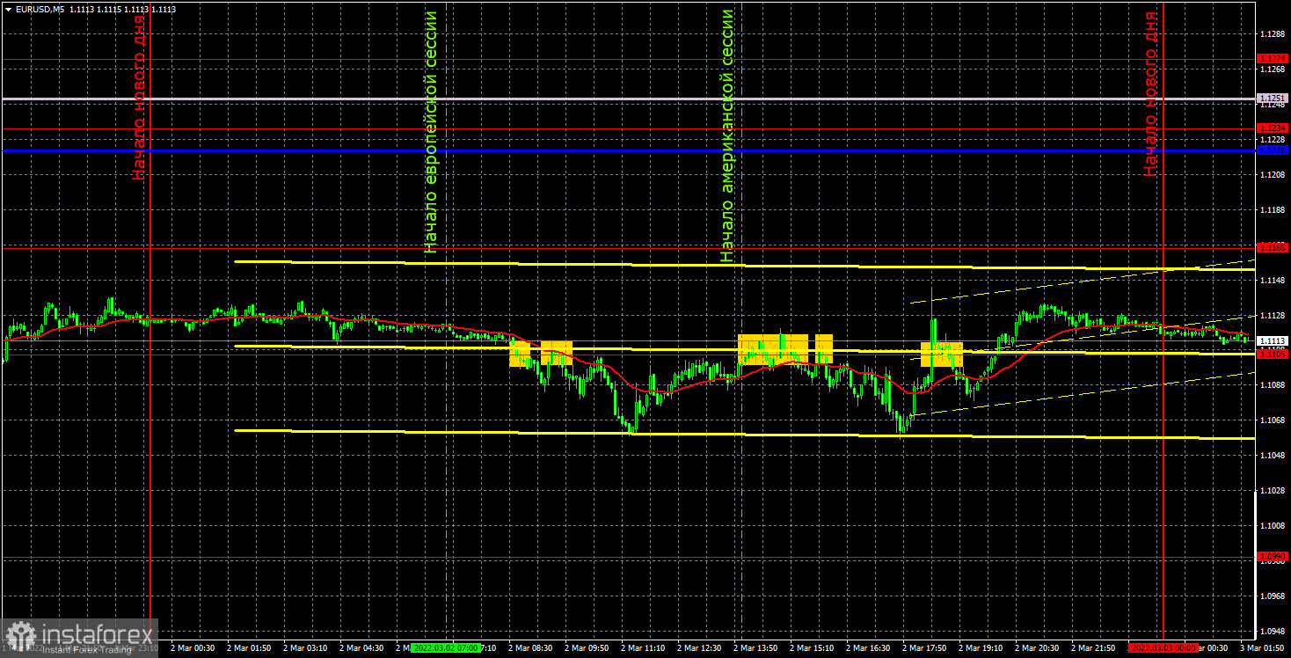Click 1.1148 on the price axis

tap(1273, 280)
